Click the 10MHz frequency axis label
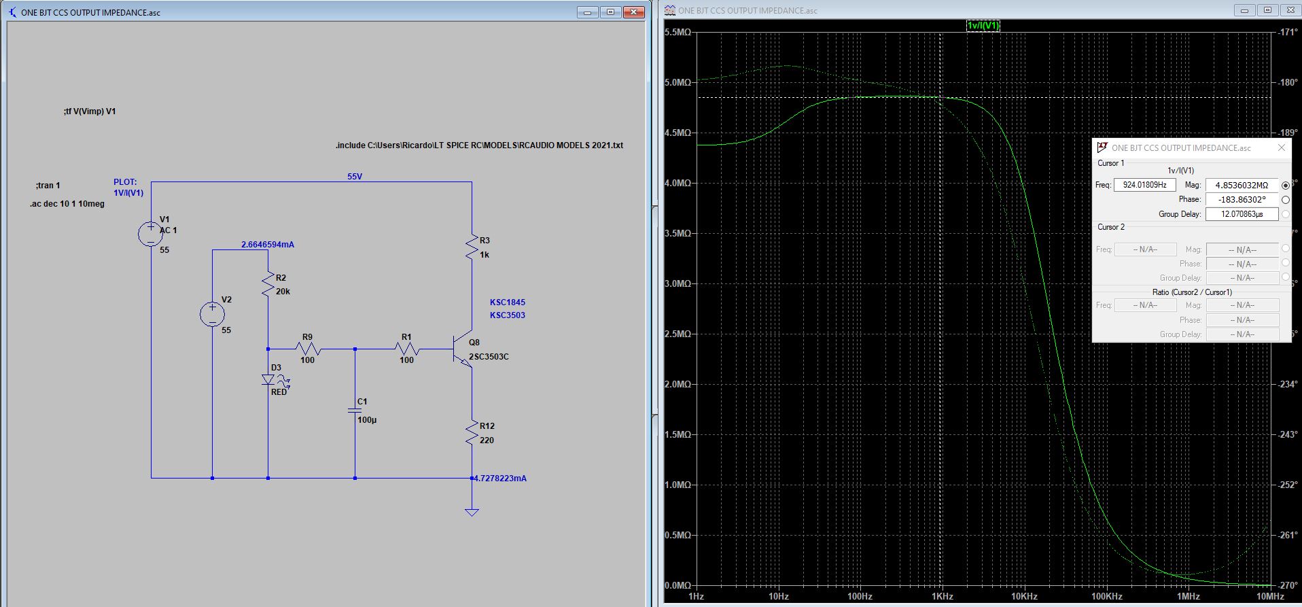 click(x=1269, y=596)
